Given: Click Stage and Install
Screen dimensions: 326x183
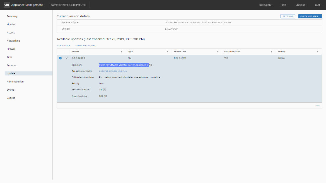Looking at the screenshot, I should pos(86,45).
